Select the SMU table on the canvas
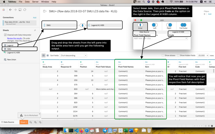The width and height of the screenshot is (215, 134). coord(60,25)
